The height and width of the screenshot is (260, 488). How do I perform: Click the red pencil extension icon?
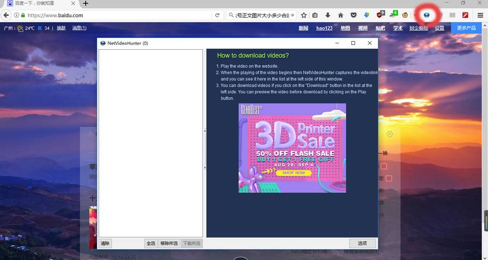466,15
